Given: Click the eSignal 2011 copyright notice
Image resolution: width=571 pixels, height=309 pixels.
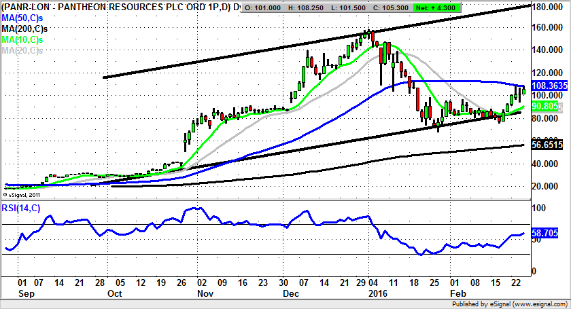Looking at the screenshot, I should point(23,194).
